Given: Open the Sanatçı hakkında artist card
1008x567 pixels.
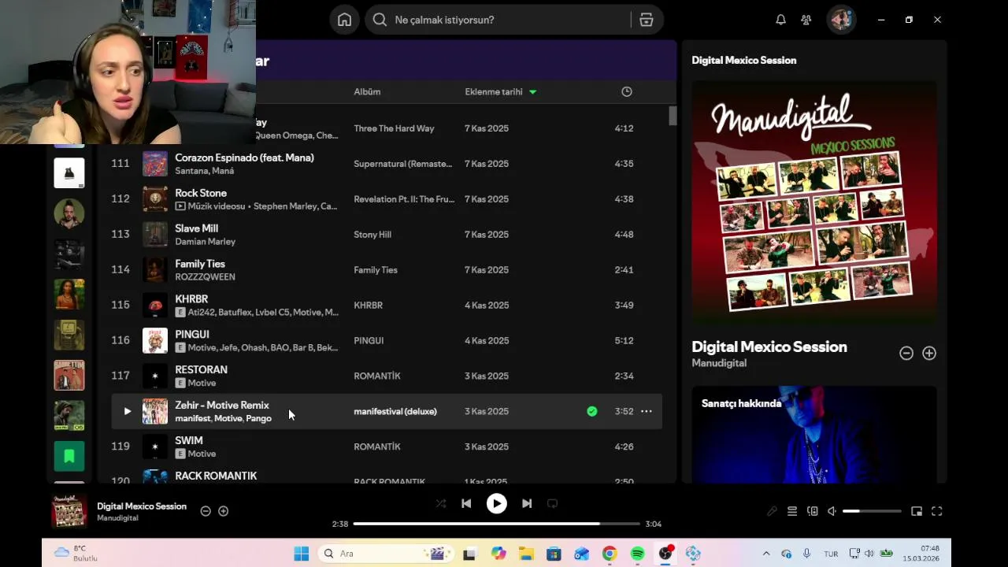Looking at the screenshot, I should (x=814, y=434).
